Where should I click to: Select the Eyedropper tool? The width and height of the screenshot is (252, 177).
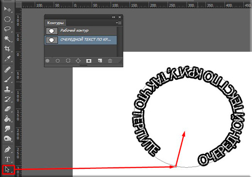coord(7,59)
